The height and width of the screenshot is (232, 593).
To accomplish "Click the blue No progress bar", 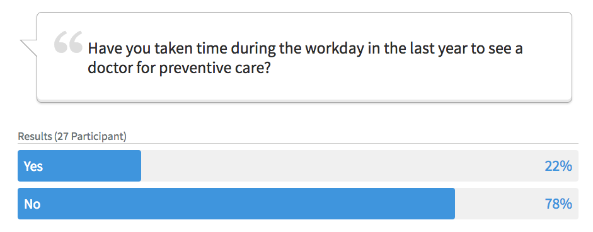I will pos(236,204).
